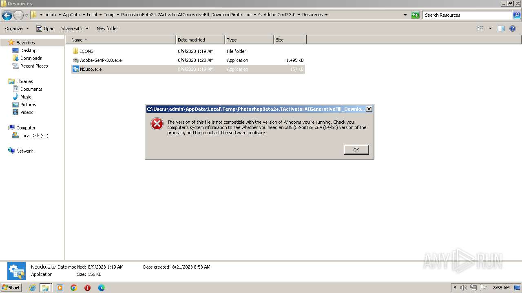Viewport: 522px width, 293px height.
Task: Click the Forward navigation arrow
Action: click(x=18, y=15)
